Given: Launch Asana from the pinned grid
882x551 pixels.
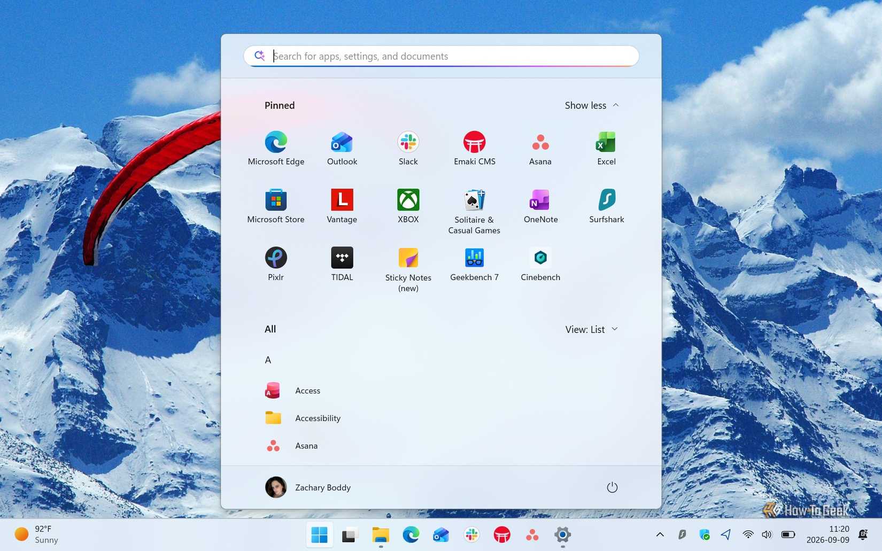Looking at the screenshot, I should pyautogui.click(x=540, y=149).
